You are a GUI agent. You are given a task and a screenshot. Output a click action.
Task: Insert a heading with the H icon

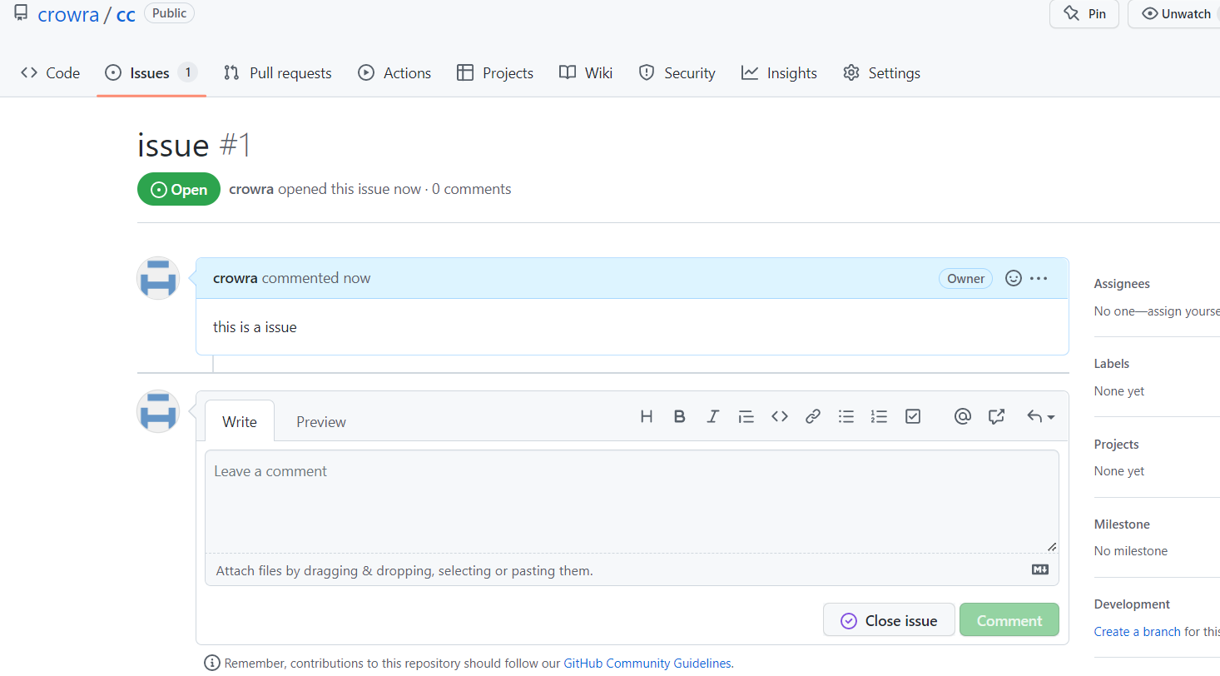coord(647,416)
